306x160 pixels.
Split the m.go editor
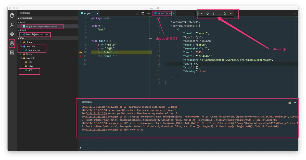(x=143, y=13)
